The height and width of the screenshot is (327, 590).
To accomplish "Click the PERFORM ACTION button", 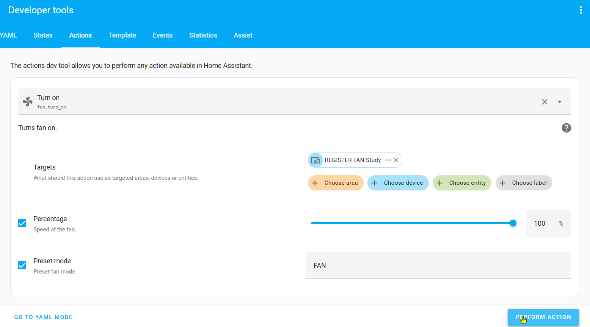I will point(543,317).
